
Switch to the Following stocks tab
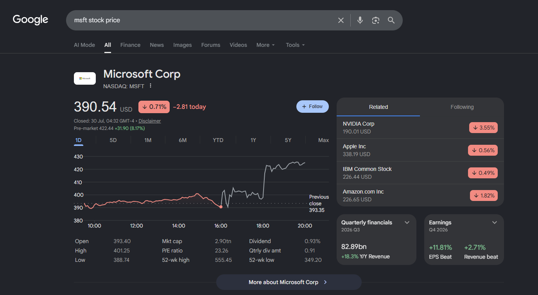point(462,107)
